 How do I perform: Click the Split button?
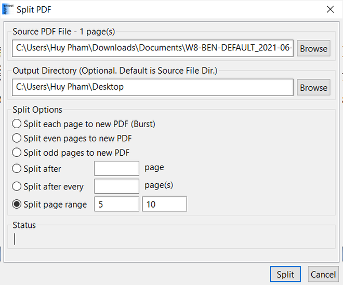(x=285, y=274)
